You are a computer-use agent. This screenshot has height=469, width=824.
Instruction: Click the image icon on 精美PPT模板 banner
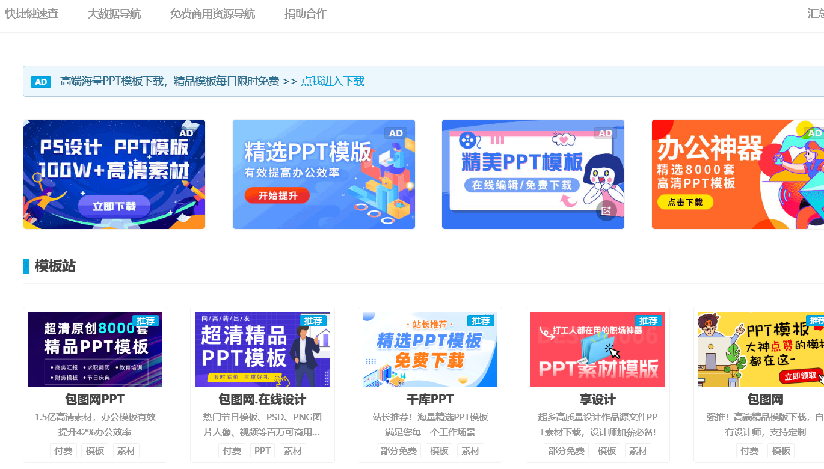(x=606, y=211)
